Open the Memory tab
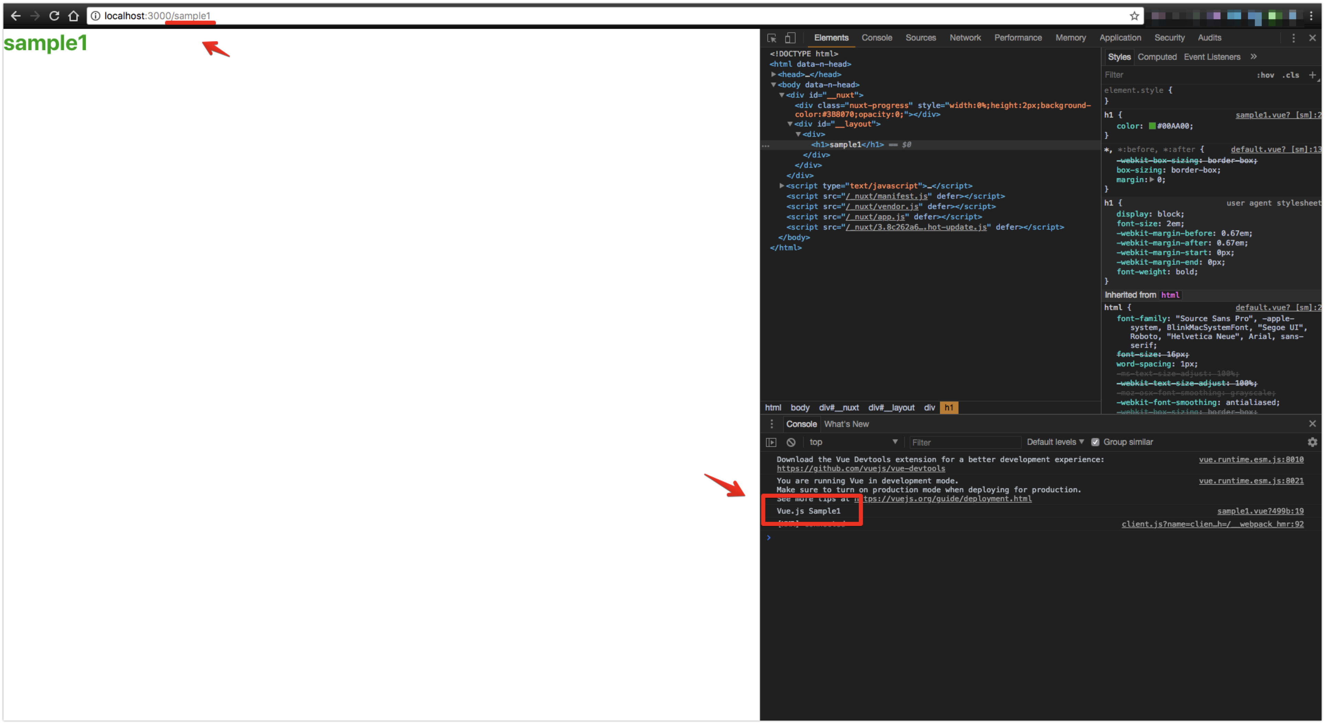 [x=1070, y=38]
